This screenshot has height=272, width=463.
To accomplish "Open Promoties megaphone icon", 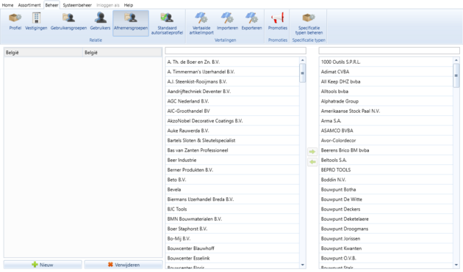I will point(278,21).
